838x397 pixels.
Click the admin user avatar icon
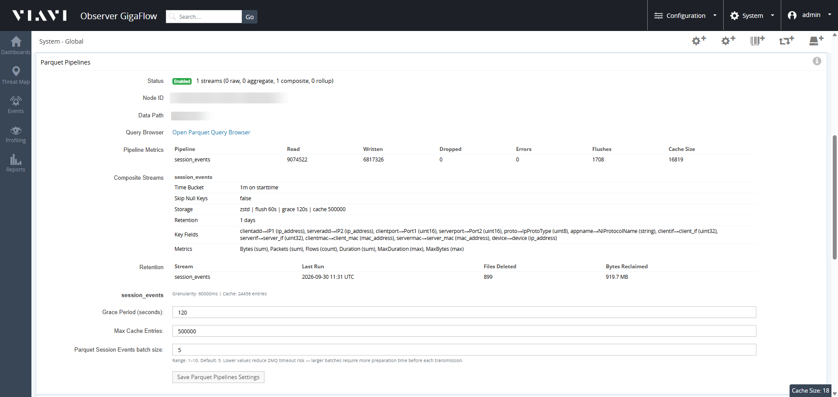792,15
